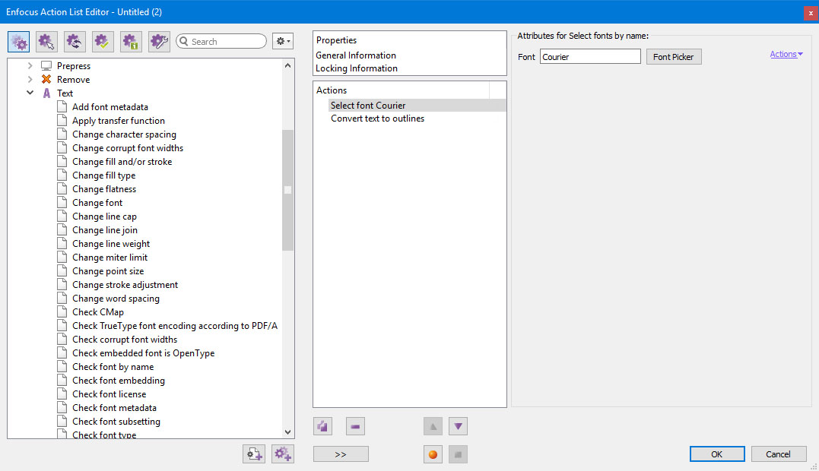
Task: Click the tree scrollbar up arrow
Action: point(287,66)
